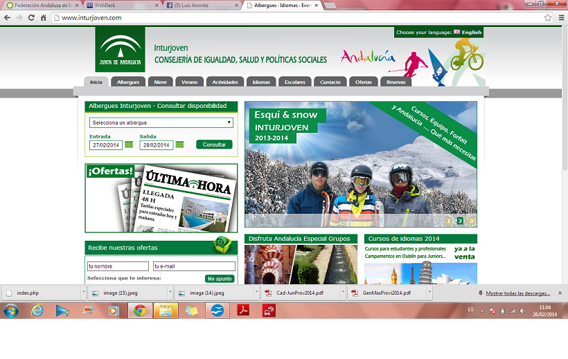Open the Entrada date calendar icon
568x359 pixels.
(x=129, y=145)
